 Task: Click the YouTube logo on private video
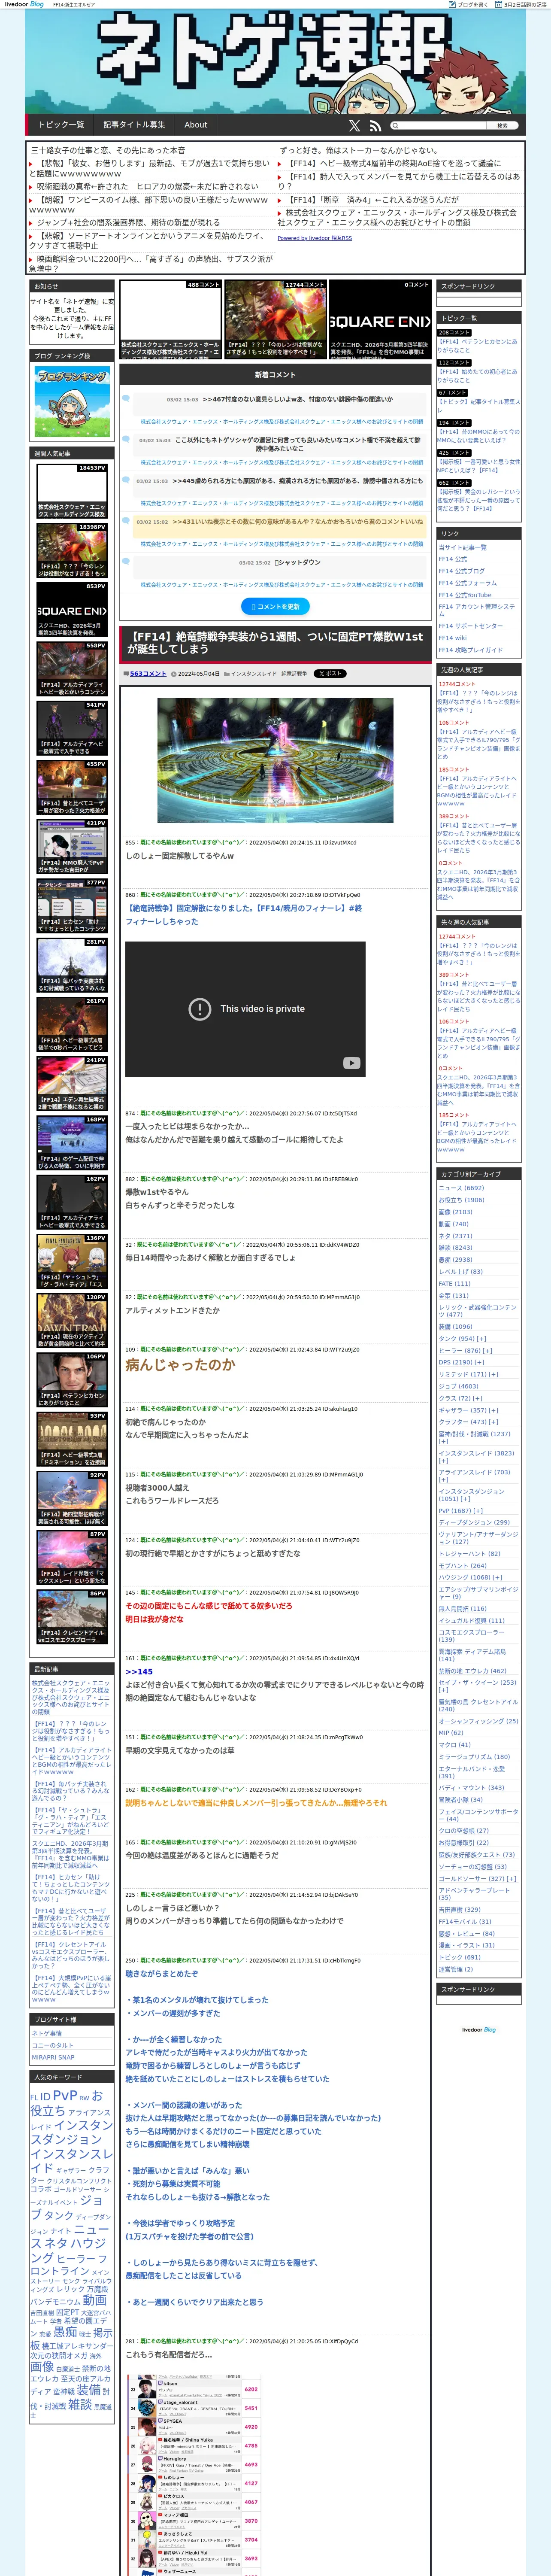(351, 1063)
